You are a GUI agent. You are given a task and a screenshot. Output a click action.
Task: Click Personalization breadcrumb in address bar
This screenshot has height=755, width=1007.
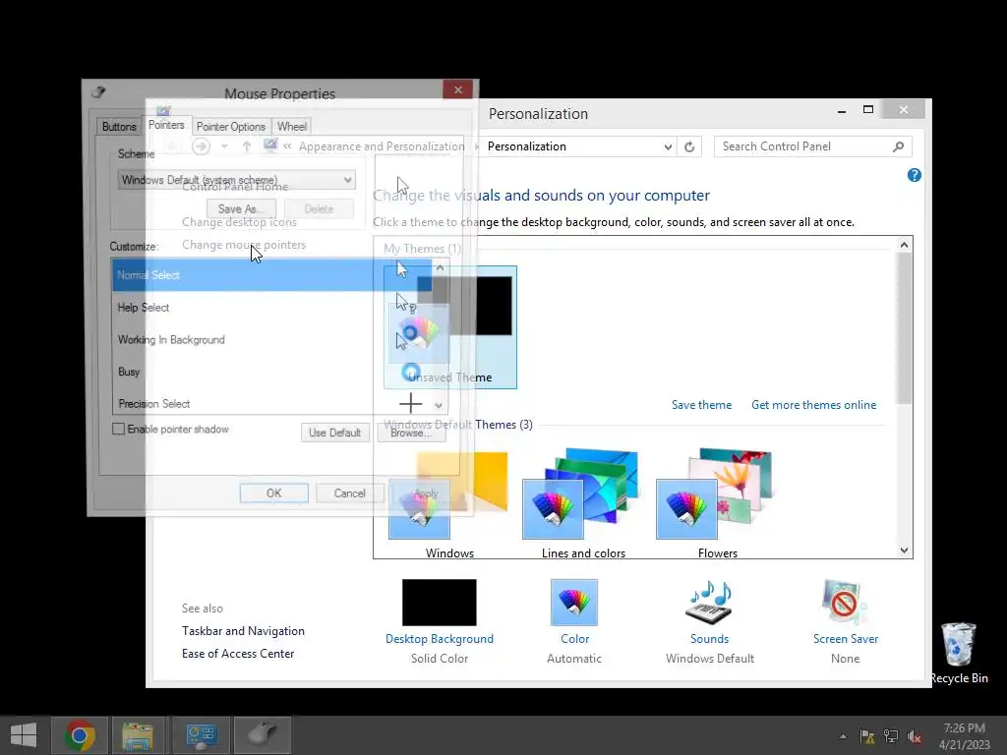click(x=527, y=146)
